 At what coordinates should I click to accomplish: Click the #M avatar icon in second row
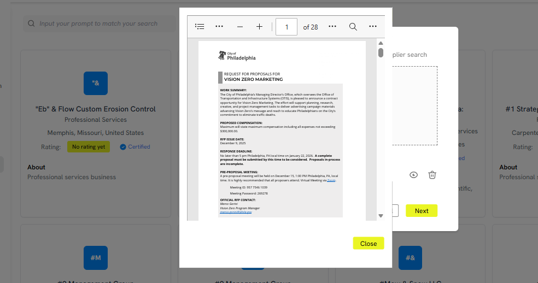click(96, 258)
